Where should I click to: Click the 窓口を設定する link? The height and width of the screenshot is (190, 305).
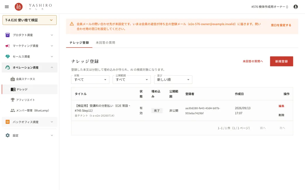pos(281,25)
